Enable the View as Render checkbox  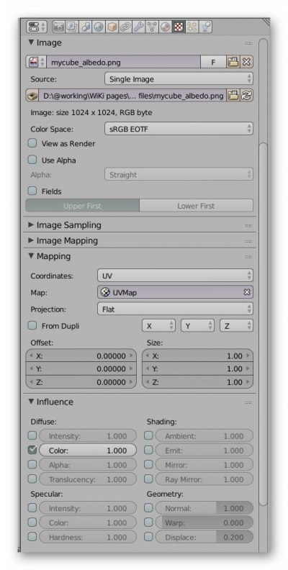click(32, 143)
